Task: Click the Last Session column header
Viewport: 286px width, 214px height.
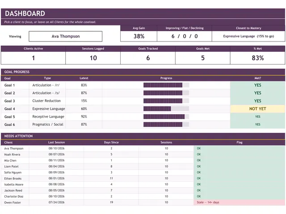Action: (x=56, y=143)
